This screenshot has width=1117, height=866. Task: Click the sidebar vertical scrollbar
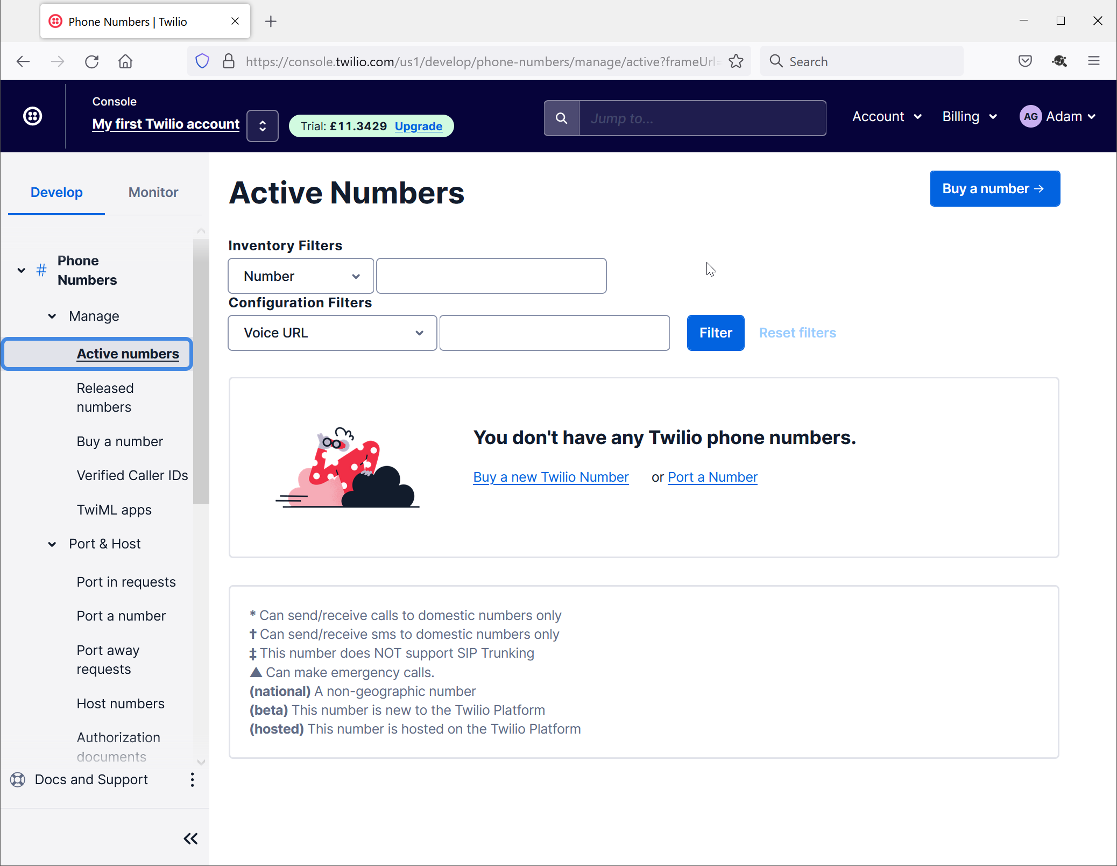click(x=201, y=371)
